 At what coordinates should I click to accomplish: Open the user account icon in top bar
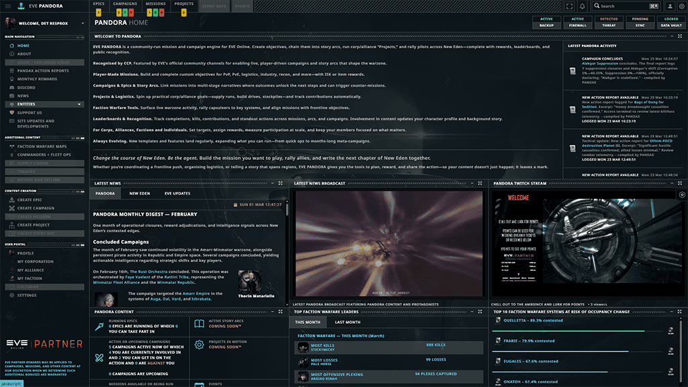point(670,6)
